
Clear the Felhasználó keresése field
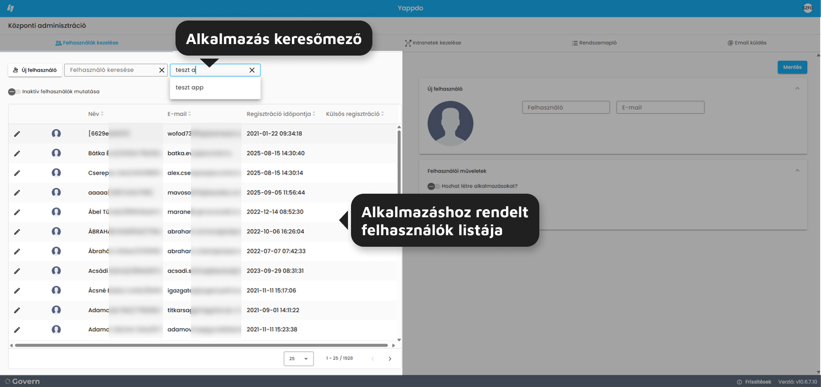tap(162, 70)
